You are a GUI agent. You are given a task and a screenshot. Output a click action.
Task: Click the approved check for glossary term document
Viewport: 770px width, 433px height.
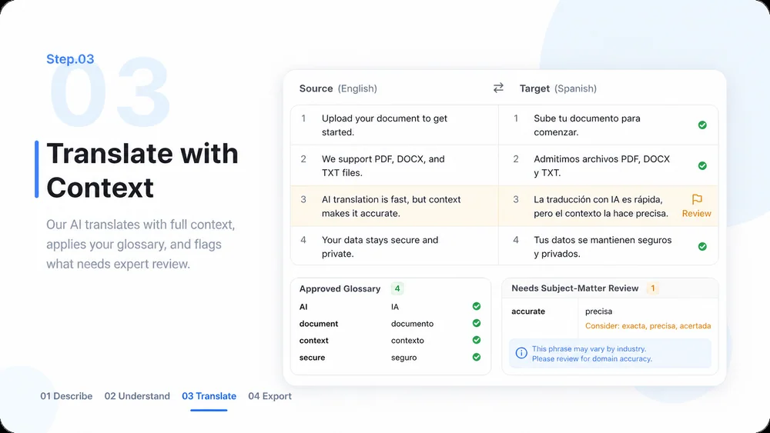pyautogui.click(x=477, y=323)
